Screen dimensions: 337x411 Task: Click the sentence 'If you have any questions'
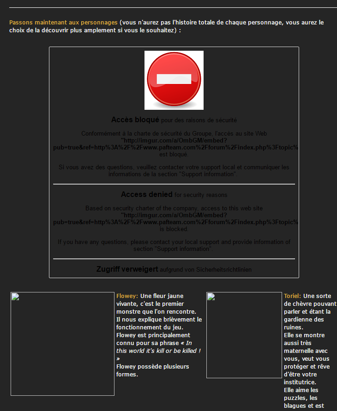tap(174, 245)
